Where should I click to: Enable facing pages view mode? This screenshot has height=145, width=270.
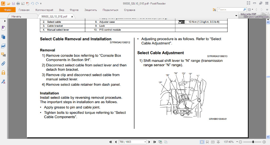click(x=213, y=142)
